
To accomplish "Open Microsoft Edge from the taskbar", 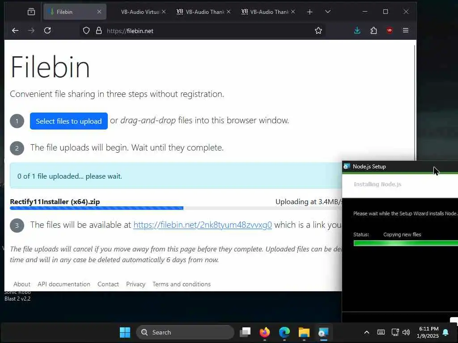I will point(284,332).
